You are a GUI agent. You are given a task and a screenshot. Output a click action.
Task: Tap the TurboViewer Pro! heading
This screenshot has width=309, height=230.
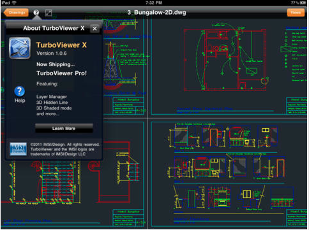pyautogui.click(x=61, y=73)
